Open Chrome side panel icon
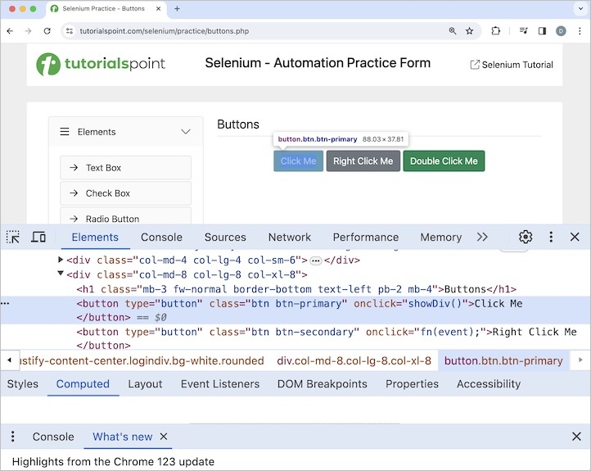This screenshot has width=591, height=471. tap(542, 31)
